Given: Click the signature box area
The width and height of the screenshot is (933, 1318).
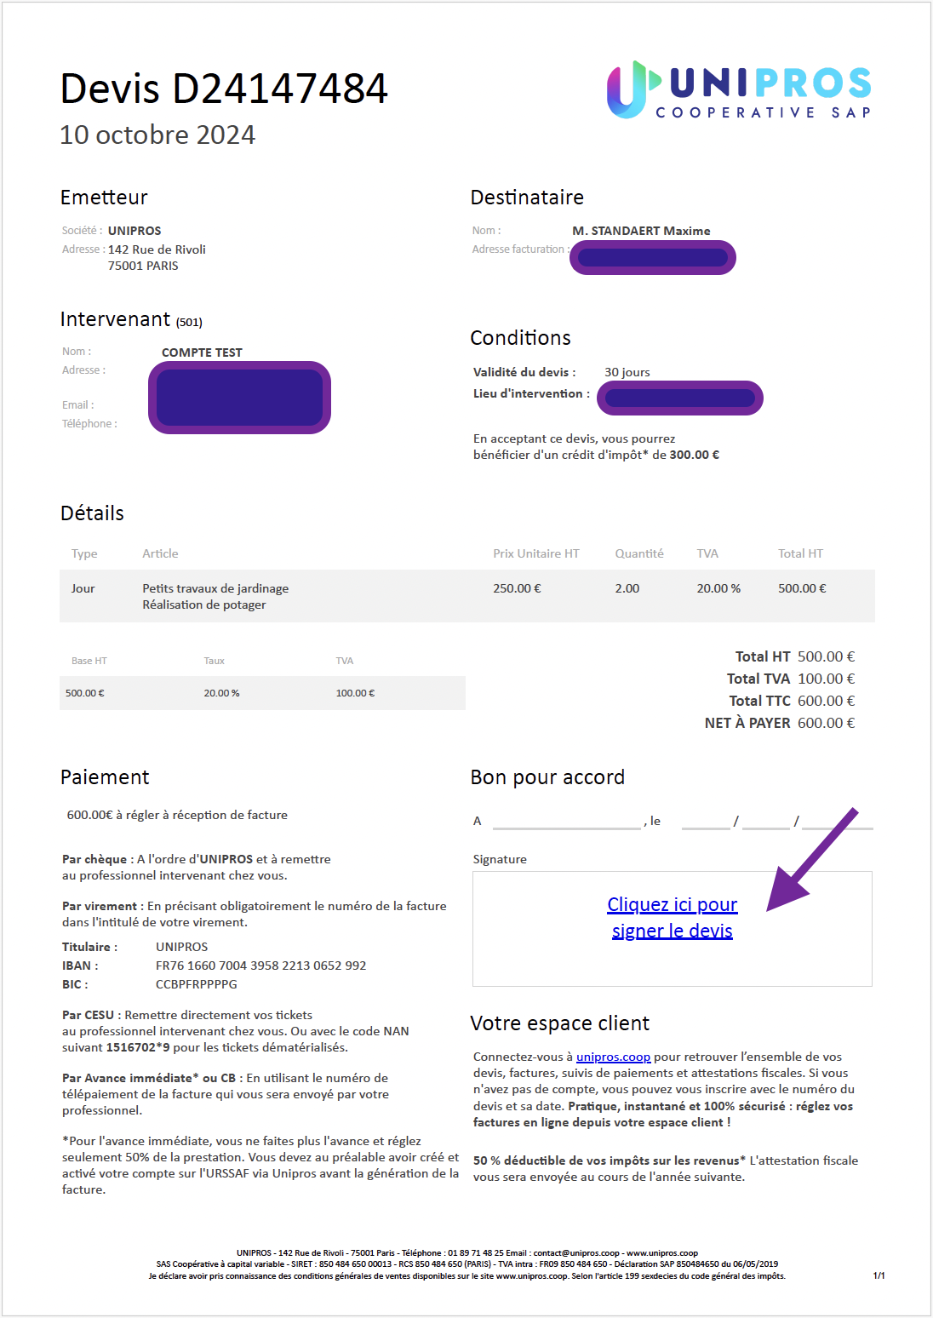Looking at the screenshot, I should pyautogui.click(x=673, y=929).
